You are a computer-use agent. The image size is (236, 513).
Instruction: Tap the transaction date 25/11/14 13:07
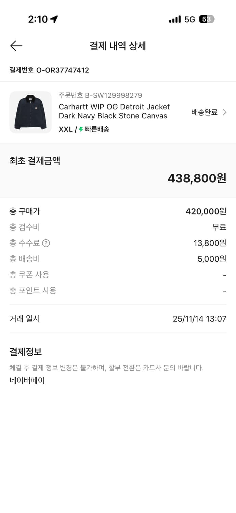click(x=199, y=318)
